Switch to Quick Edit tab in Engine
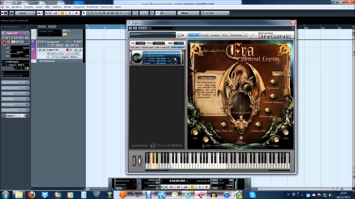Viewport: 355px width, 199px height. click(194, 35)
